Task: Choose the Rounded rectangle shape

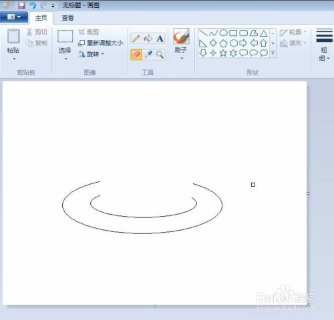Action: (243, 33)
